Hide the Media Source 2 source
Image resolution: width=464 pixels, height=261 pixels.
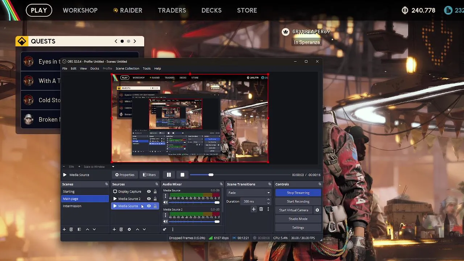[x=149, y=199]
